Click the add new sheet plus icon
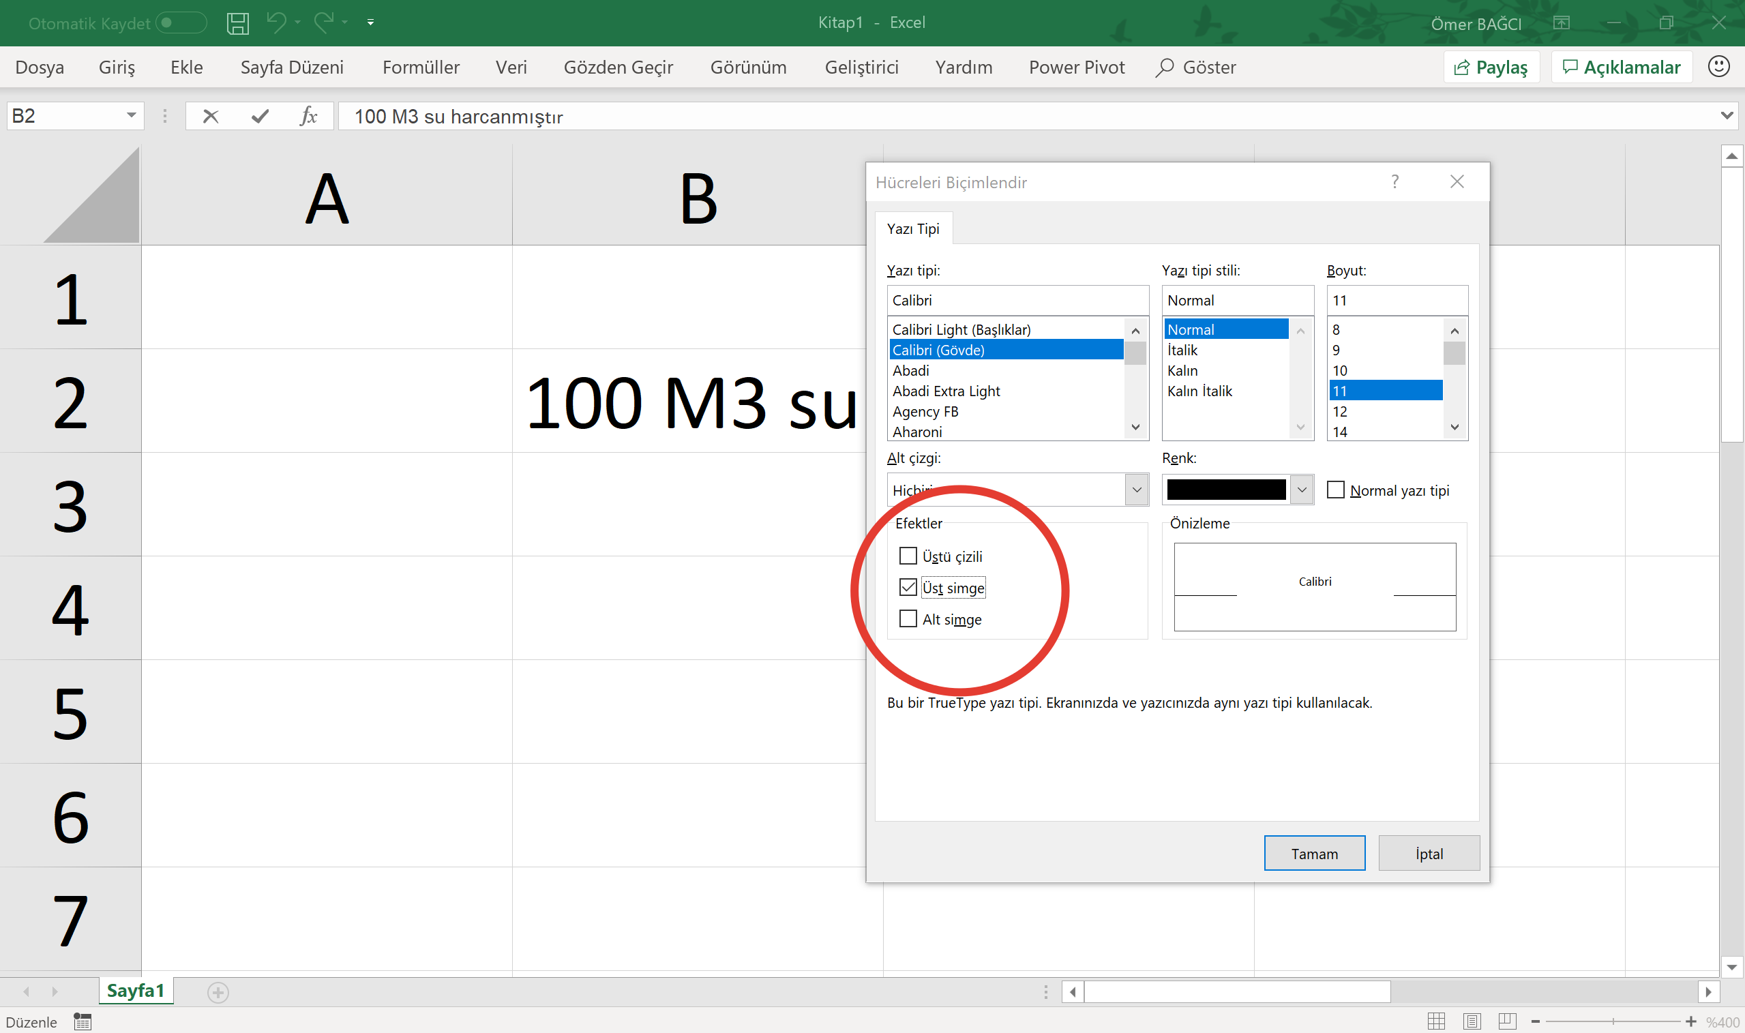 (218, 992)
